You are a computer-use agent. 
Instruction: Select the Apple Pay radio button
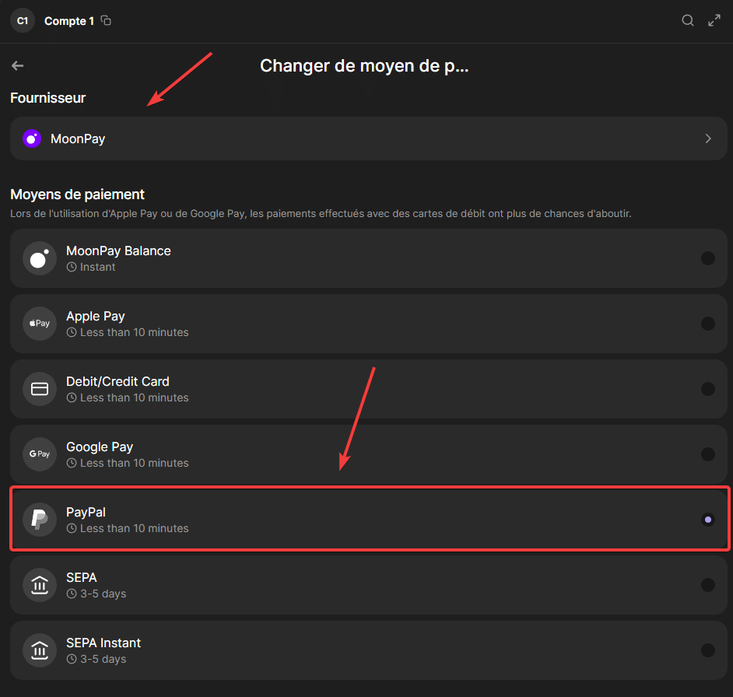click(708, 324)
